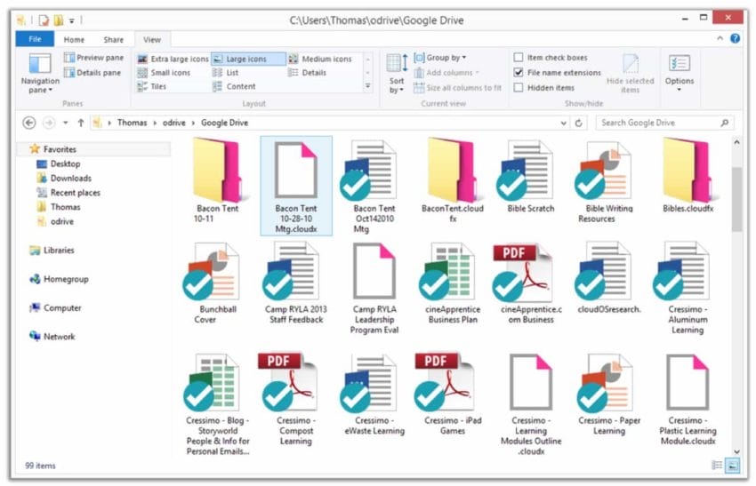The height and width of the screenshot is (486, 756).
Task: Click the Search Google Drive field
Action: (x=665, y=123)
